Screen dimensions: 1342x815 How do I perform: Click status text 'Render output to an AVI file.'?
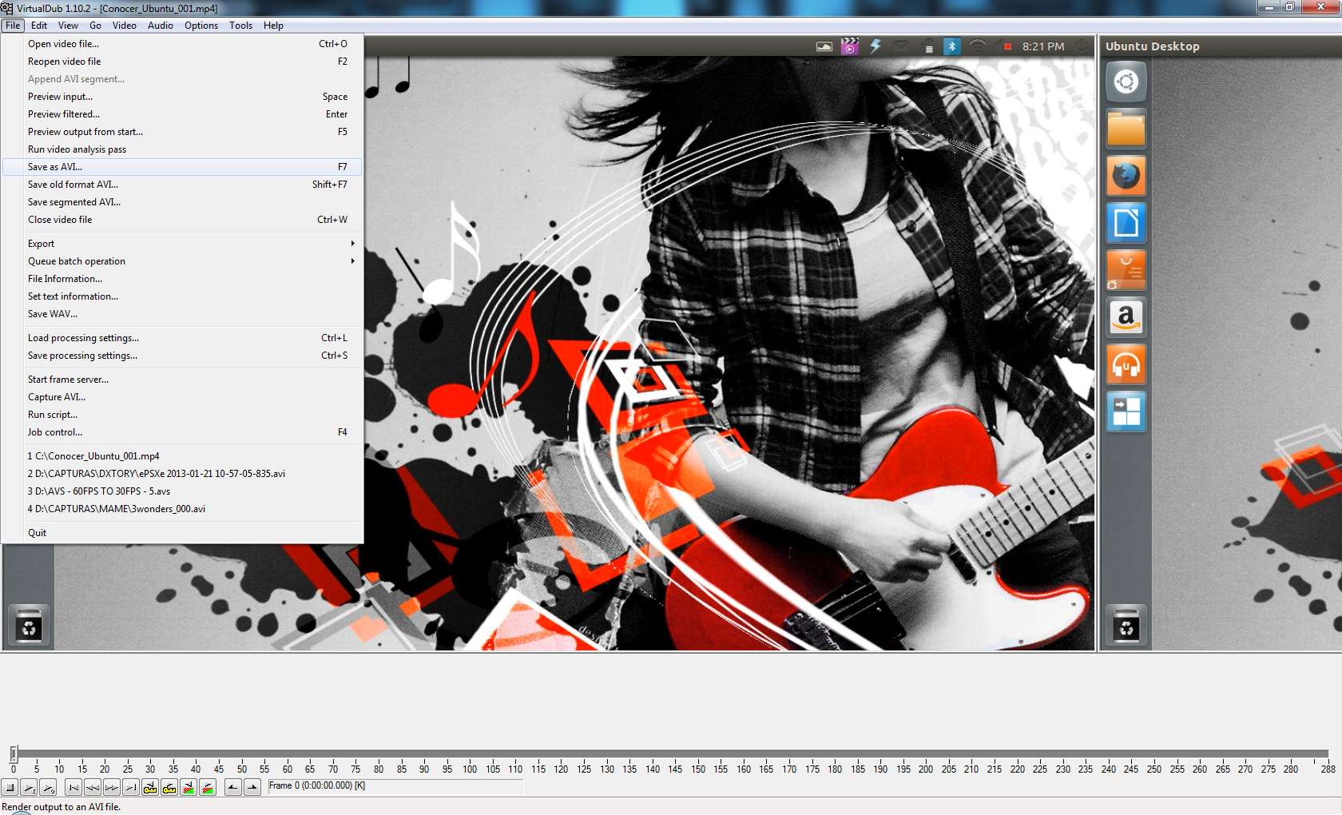click(x=61, y=807)
